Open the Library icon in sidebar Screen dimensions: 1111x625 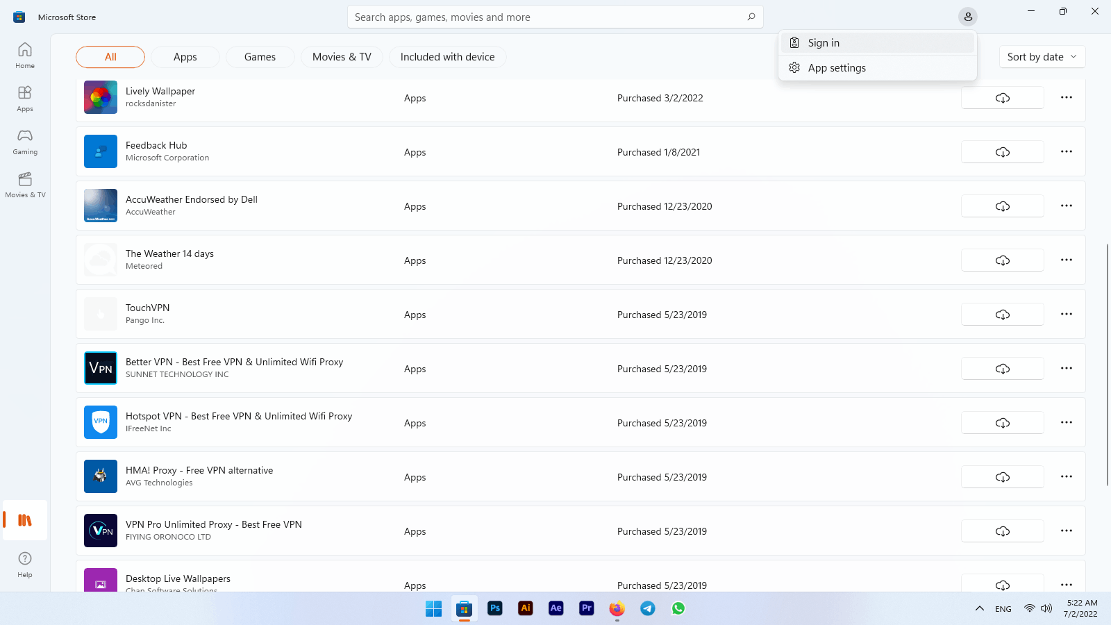pyautogui.click(x=25, y=520)
